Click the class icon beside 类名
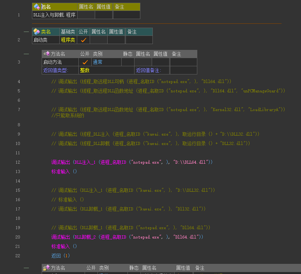Screen dimensions: 301x274 pos(37,32)
